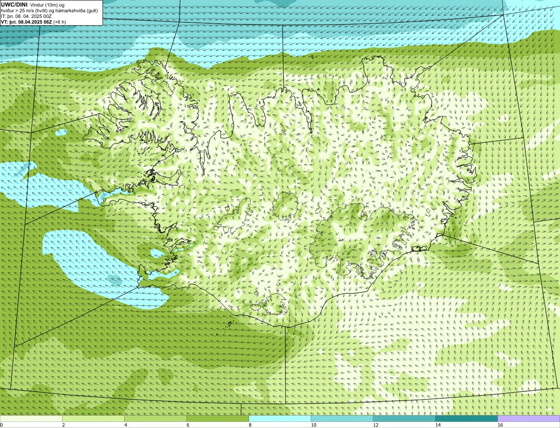Click the 4–6 m/s green legend swatch
560x428 pixels.
pyautogui.click(x=155, y=418)
